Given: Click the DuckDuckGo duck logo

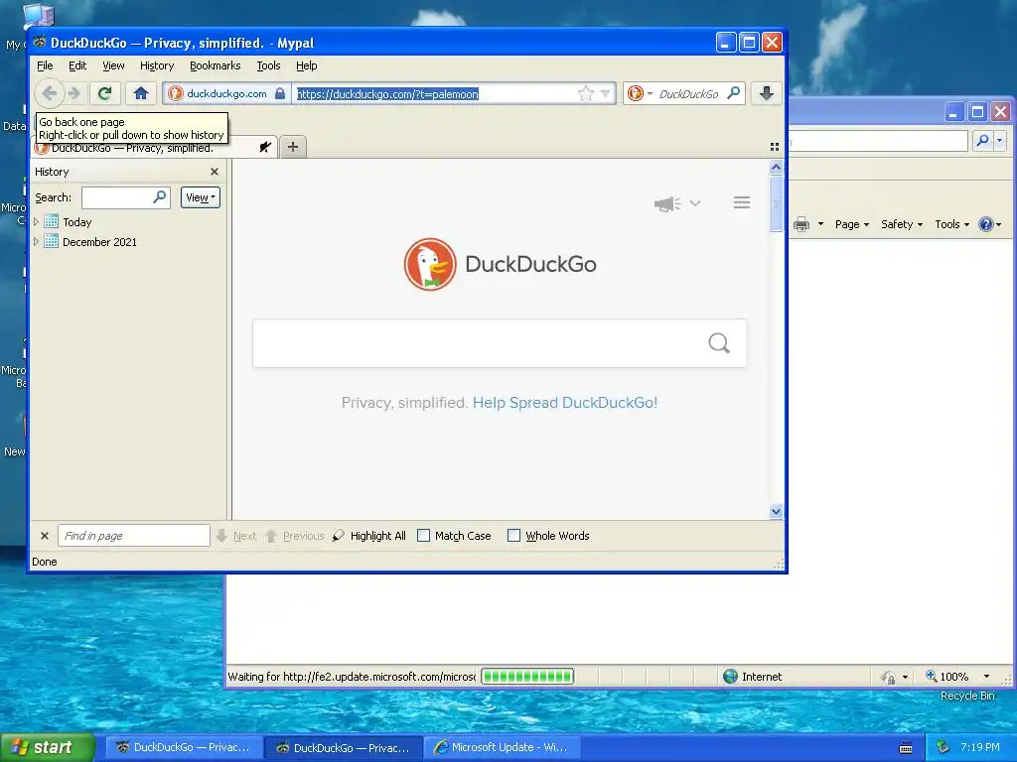Looking at the screenshot, I should tap(430, 264).
